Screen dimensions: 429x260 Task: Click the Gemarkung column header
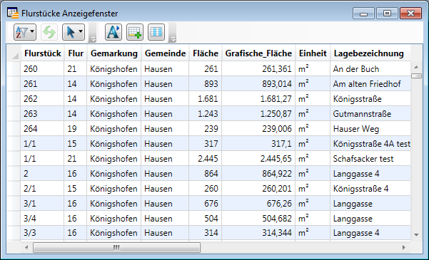click(x=114, y=53)
